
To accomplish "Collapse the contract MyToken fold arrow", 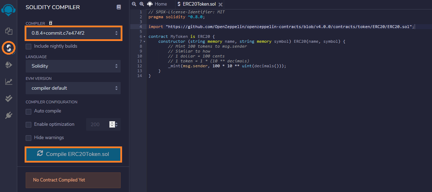I will tap(144, 36).
